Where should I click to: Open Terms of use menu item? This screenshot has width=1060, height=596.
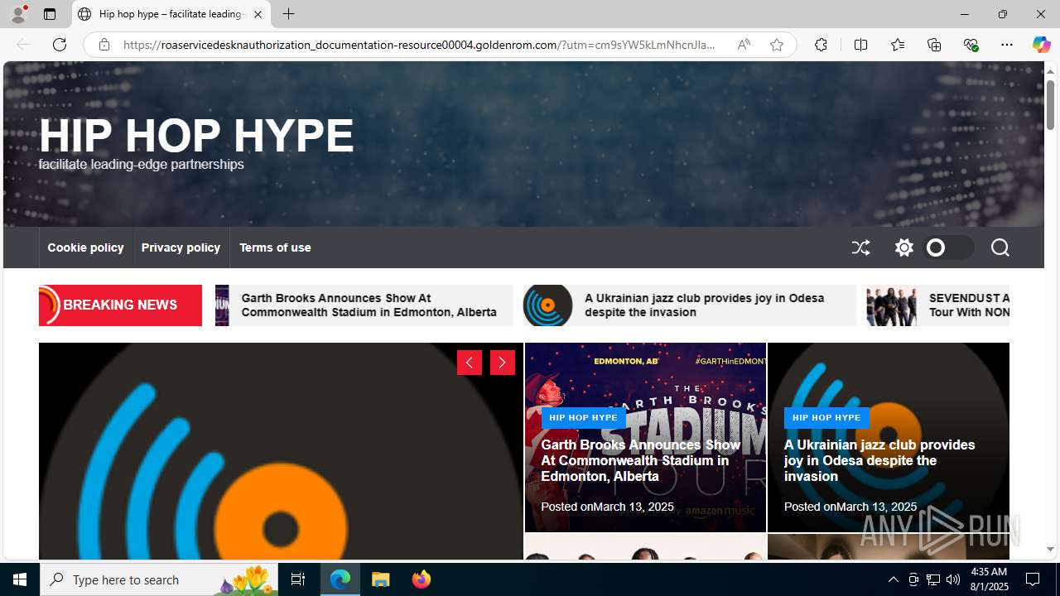pyautogui.click(x=275, y=248)
